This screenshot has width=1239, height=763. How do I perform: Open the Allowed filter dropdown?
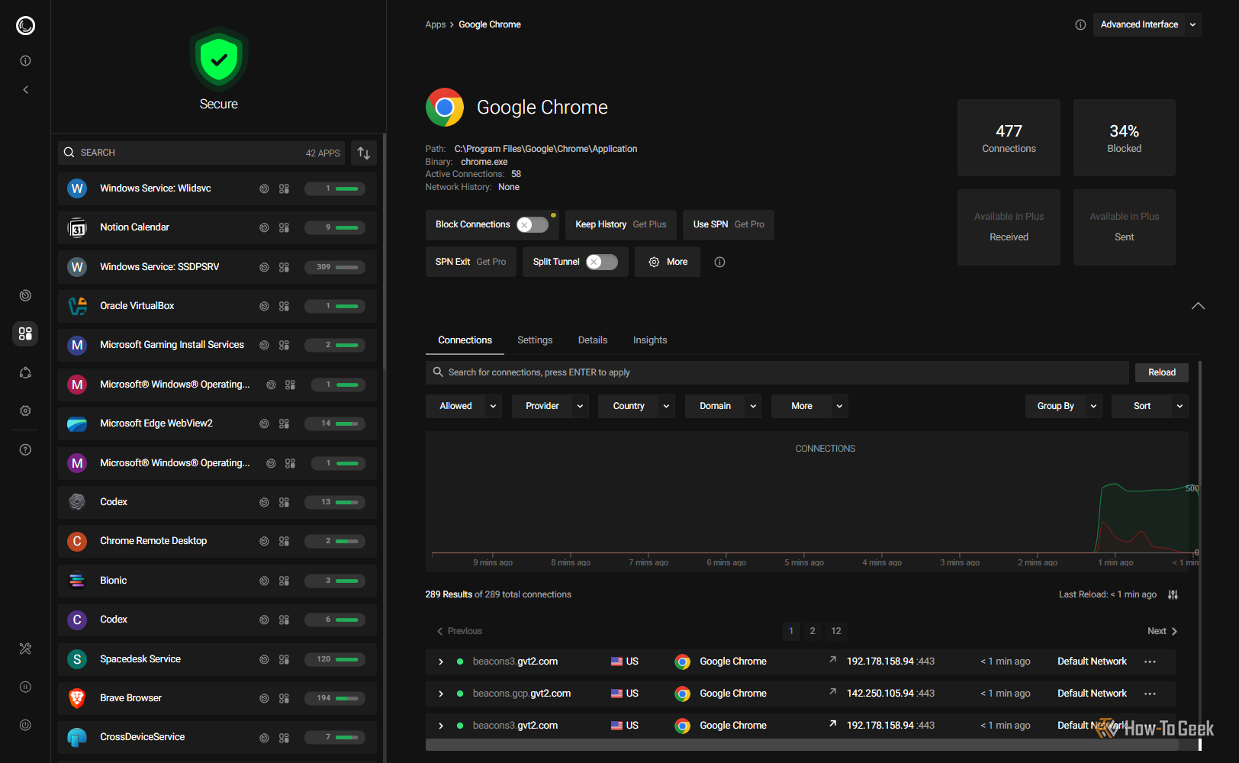(464, 406)
